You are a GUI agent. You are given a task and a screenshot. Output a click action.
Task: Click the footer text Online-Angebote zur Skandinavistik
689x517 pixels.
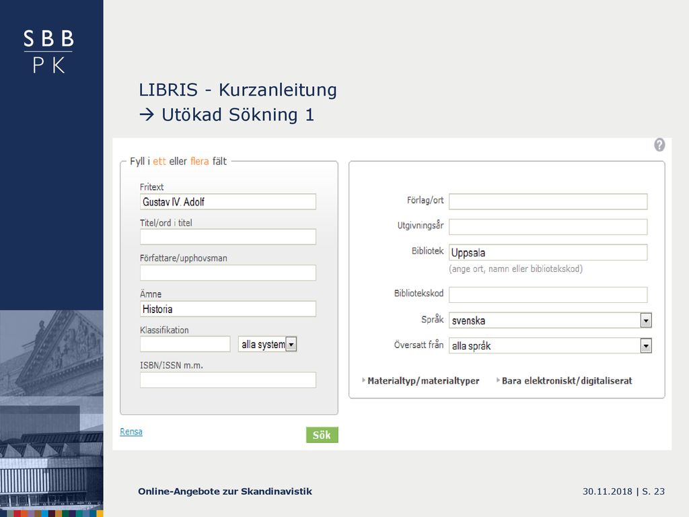(x=225, y=491)
